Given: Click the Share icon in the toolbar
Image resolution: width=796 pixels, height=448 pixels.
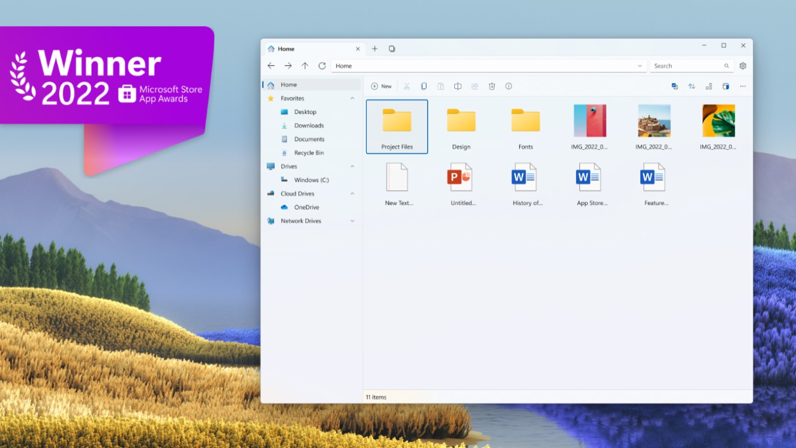Looking at the screenshot, I should pyautogui.click(x=475, y=86).
